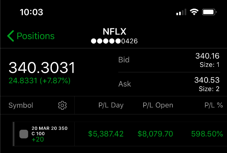Tap the cellular signal bars icon
This screenshot has height=153, width=227.
pos(181,12)
